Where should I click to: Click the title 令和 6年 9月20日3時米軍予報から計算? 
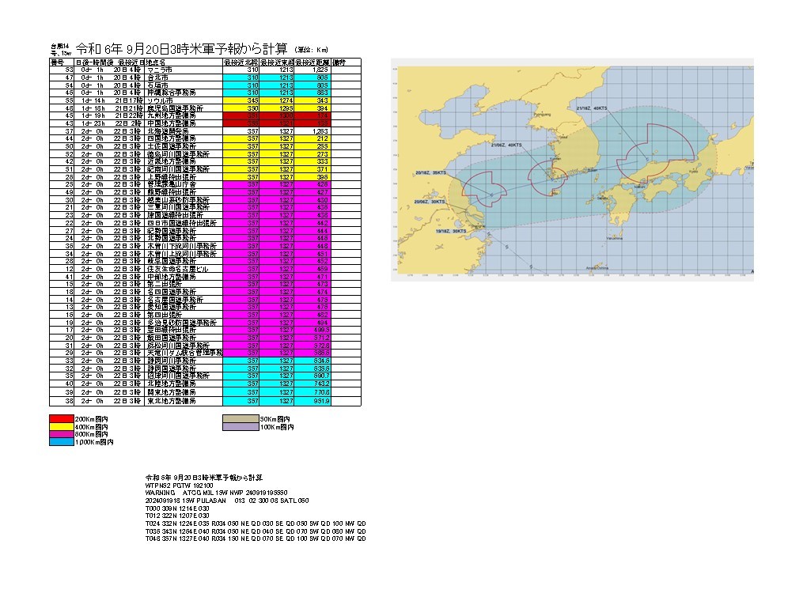point(184,47)
